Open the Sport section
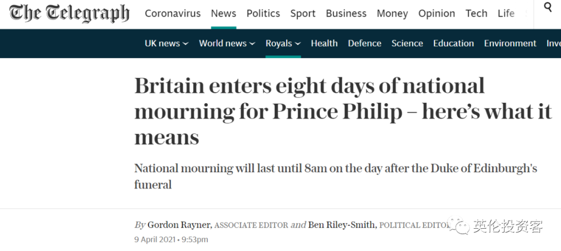Viewport: 561px width, 251px height. point(303,13)
